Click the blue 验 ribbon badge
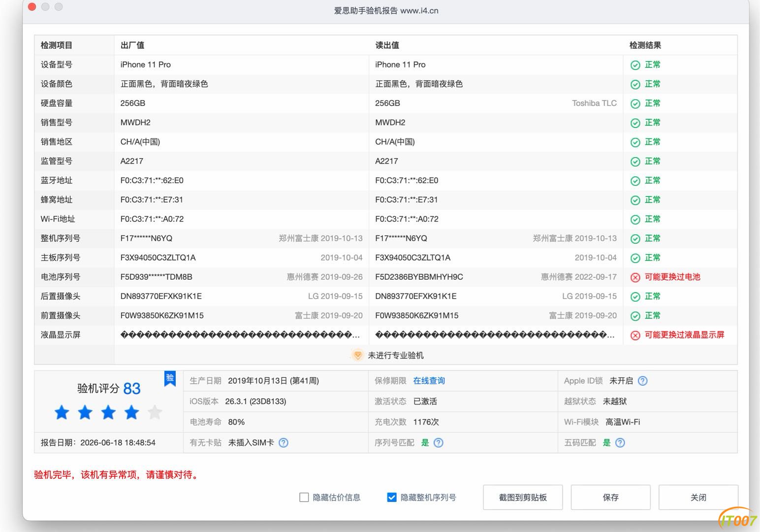 [170, 378]
